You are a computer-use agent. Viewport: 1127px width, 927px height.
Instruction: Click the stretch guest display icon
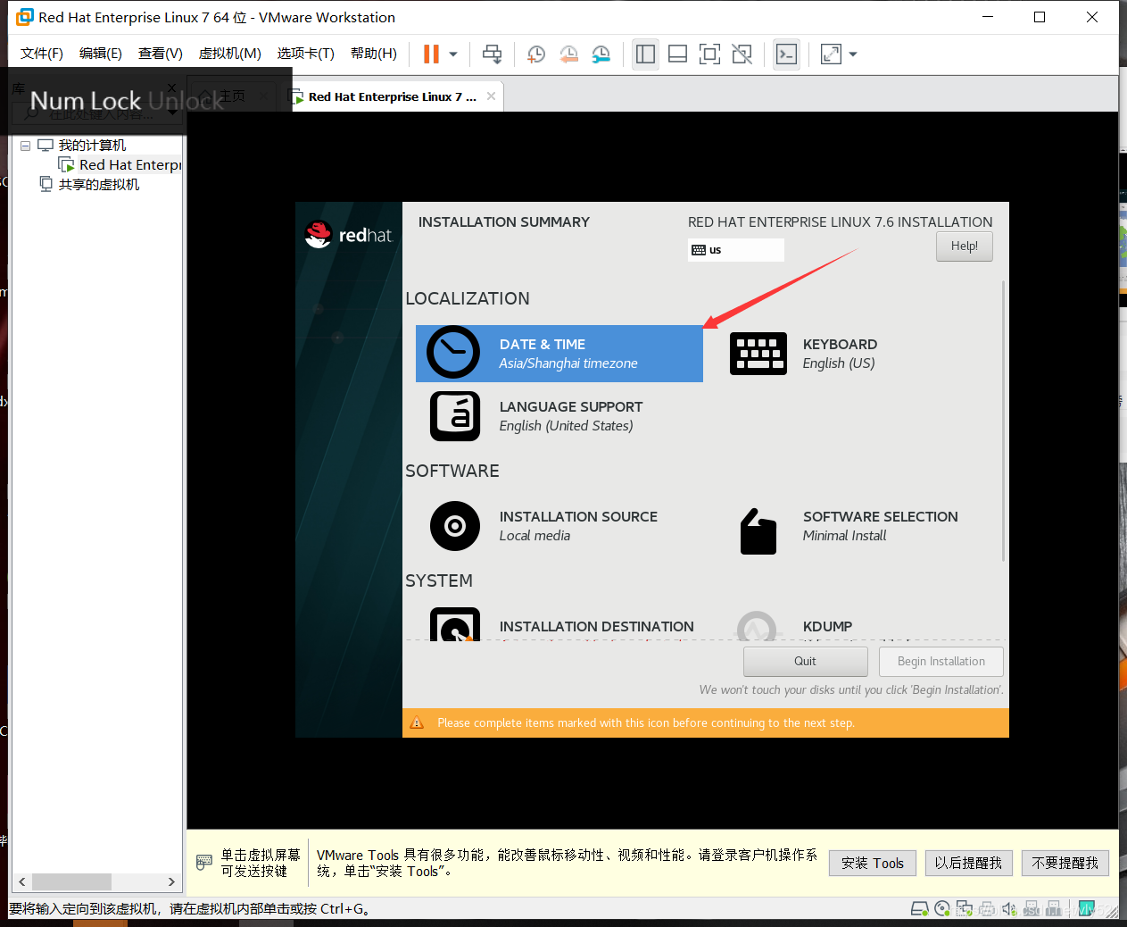[831, 54]
